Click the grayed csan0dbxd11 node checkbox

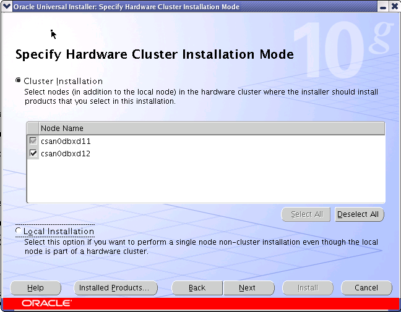pyautogui.click(x=33, y=141)
